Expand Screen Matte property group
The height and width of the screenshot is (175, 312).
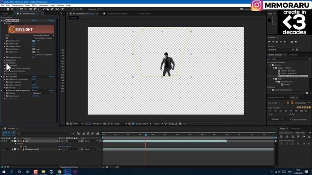pyautogui.click(x=4, y=60)
